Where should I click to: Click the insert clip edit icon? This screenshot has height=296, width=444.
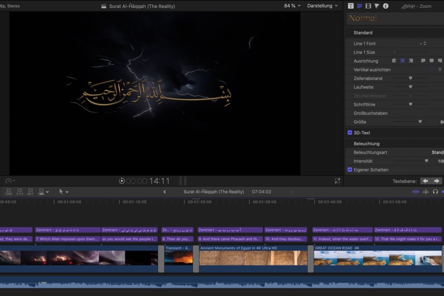tap(20, 192)
